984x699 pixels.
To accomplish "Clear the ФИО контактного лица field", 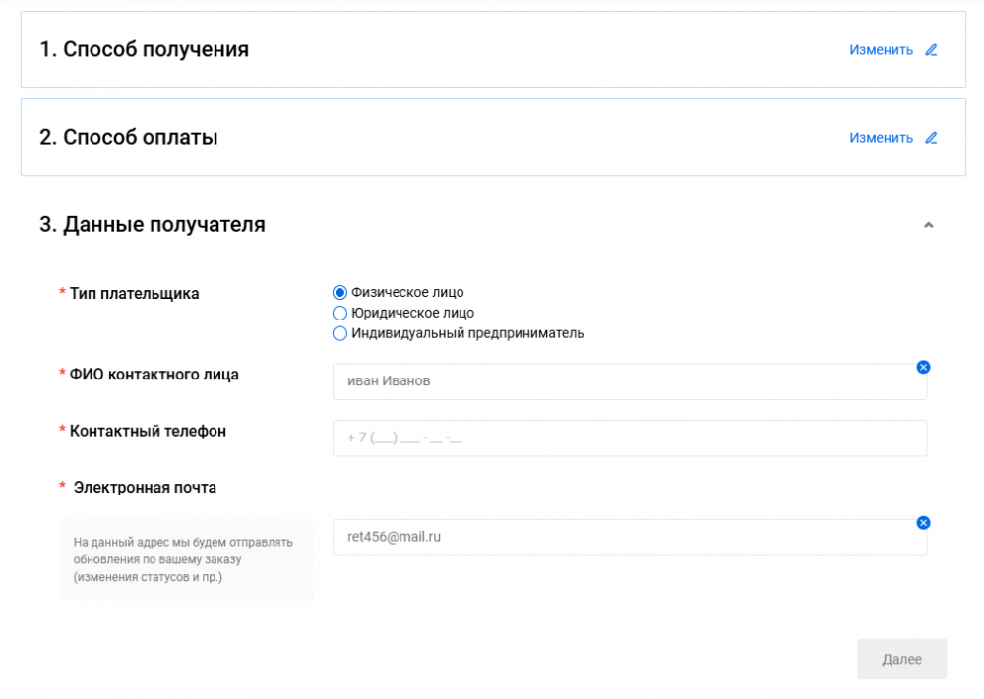I will click(x=923, y=367).
